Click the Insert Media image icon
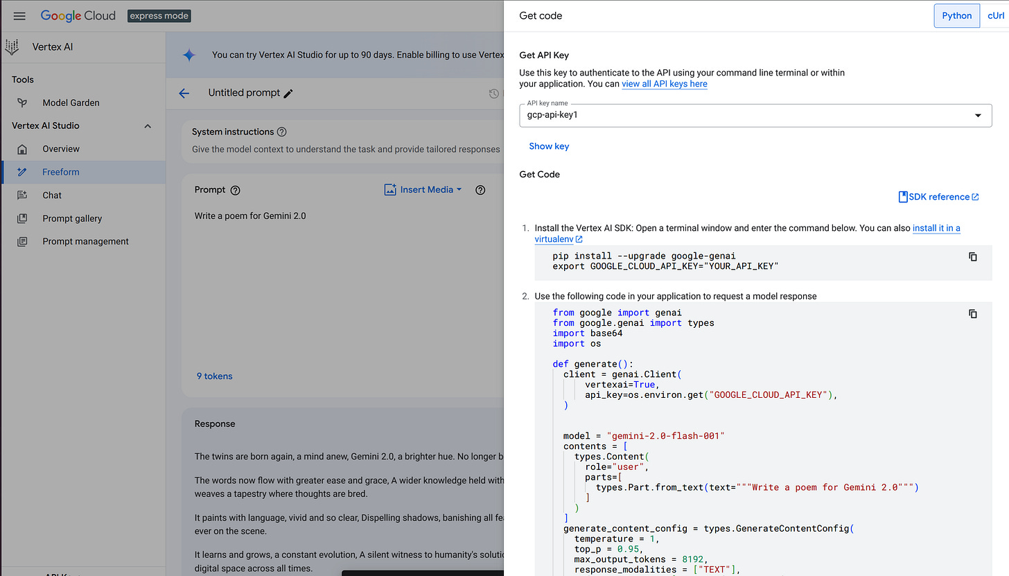The width and height of the screenshot is (1009, 576). click(390, 190)
